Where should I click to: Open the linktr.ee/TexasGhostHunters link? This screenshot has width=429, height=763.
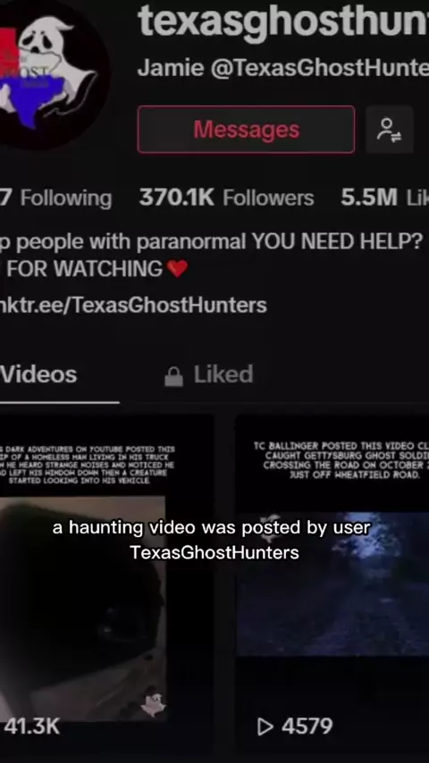(x=133, y=305)
